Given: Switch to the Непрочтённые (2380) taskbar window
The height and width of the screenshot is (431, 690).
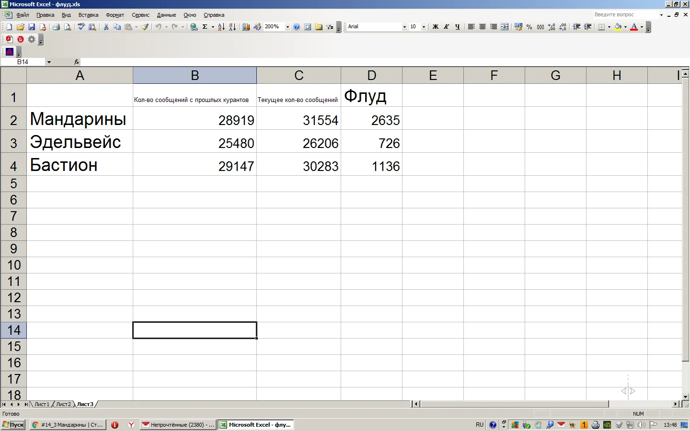Looking at the screenshot, I should click(x=178, y=425).
